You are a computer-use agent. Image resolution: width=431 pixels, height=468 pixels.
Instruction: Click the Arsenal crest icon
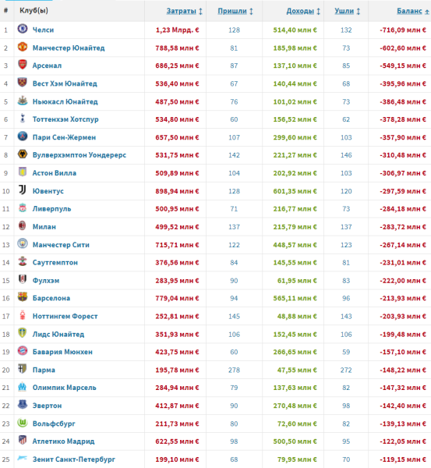(x=23, y=65)
